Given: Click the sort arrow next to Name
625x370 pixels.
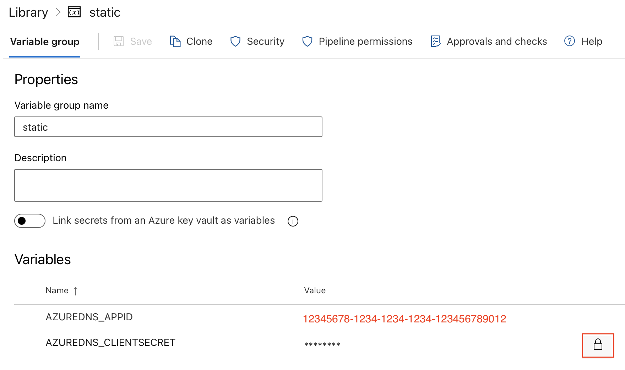Looking at the screenshot, I should point(76,291).
